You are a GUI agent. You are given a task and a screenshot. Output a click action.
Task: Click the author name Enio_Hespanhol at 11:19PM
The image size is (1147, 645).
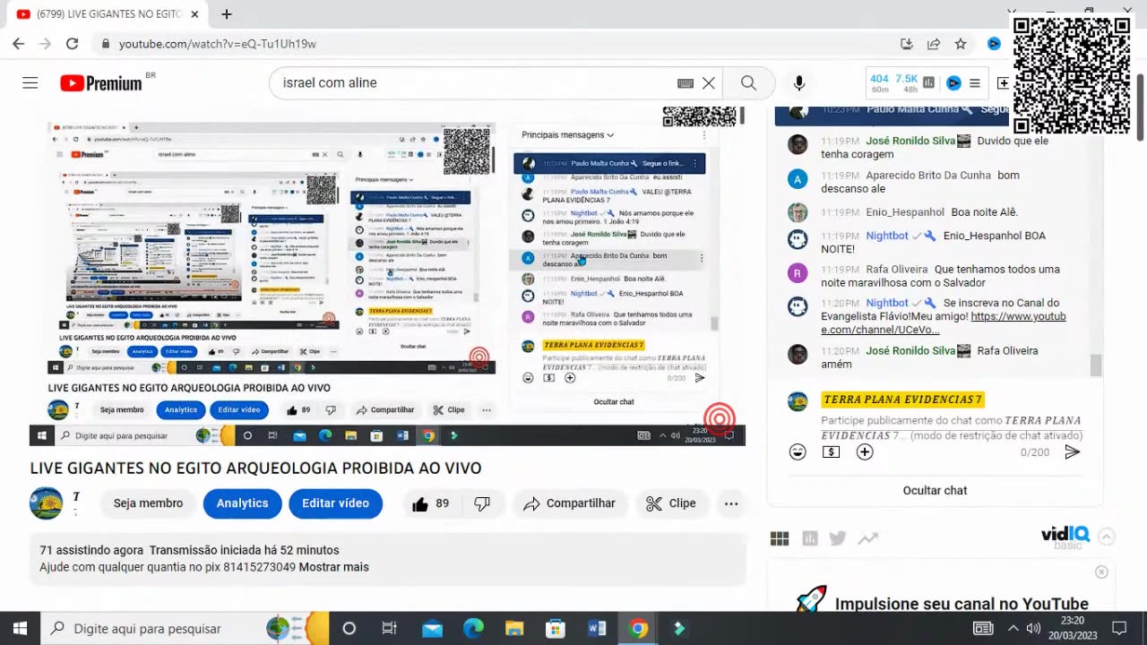click(905, 212)
